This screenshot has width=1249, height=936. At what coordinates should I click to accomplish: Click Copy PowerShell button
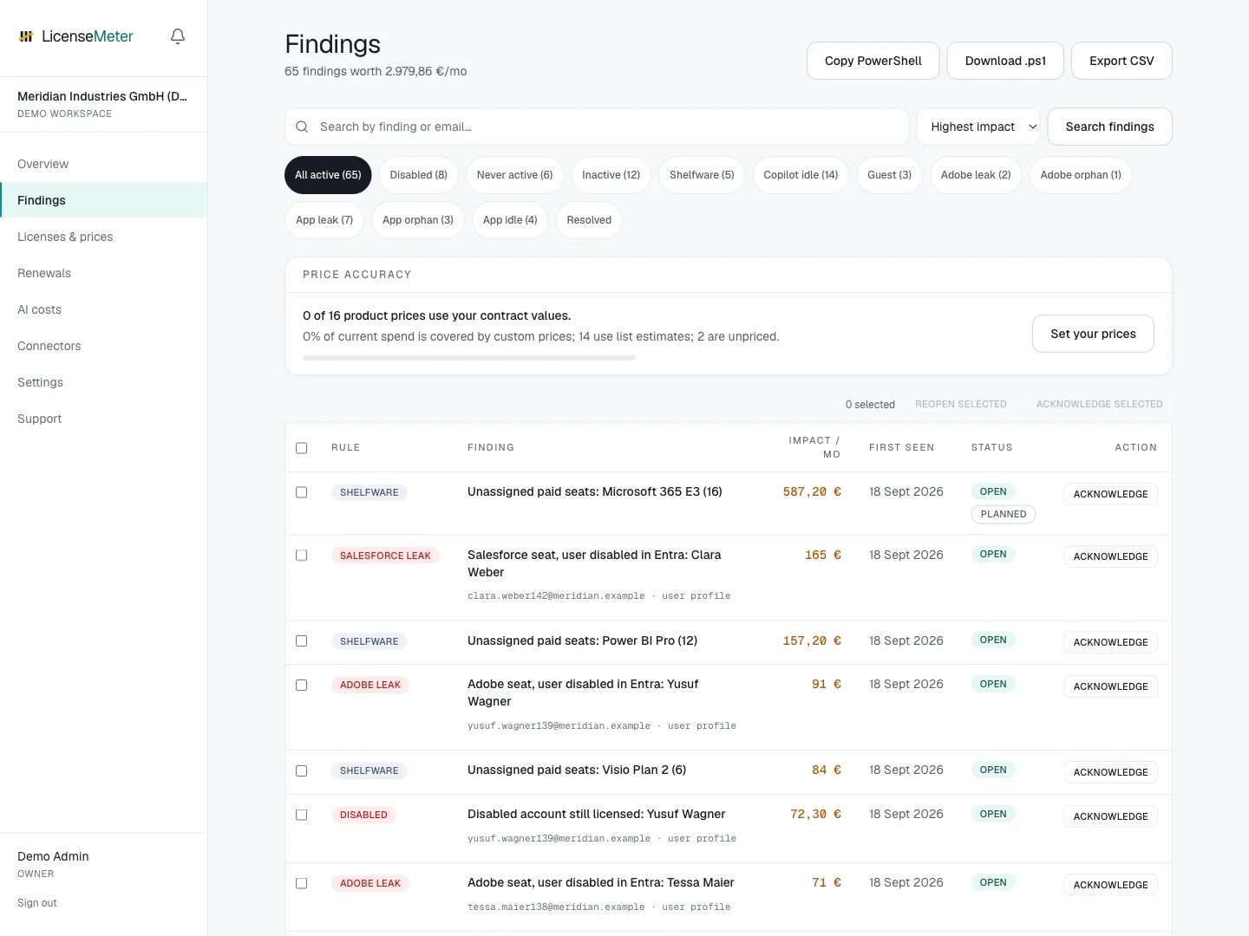point(873,61)
